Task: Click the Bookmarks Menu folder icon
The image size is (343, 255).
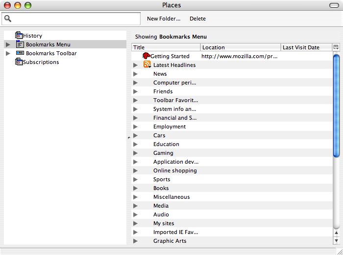Action: click(x=20, y=44)
